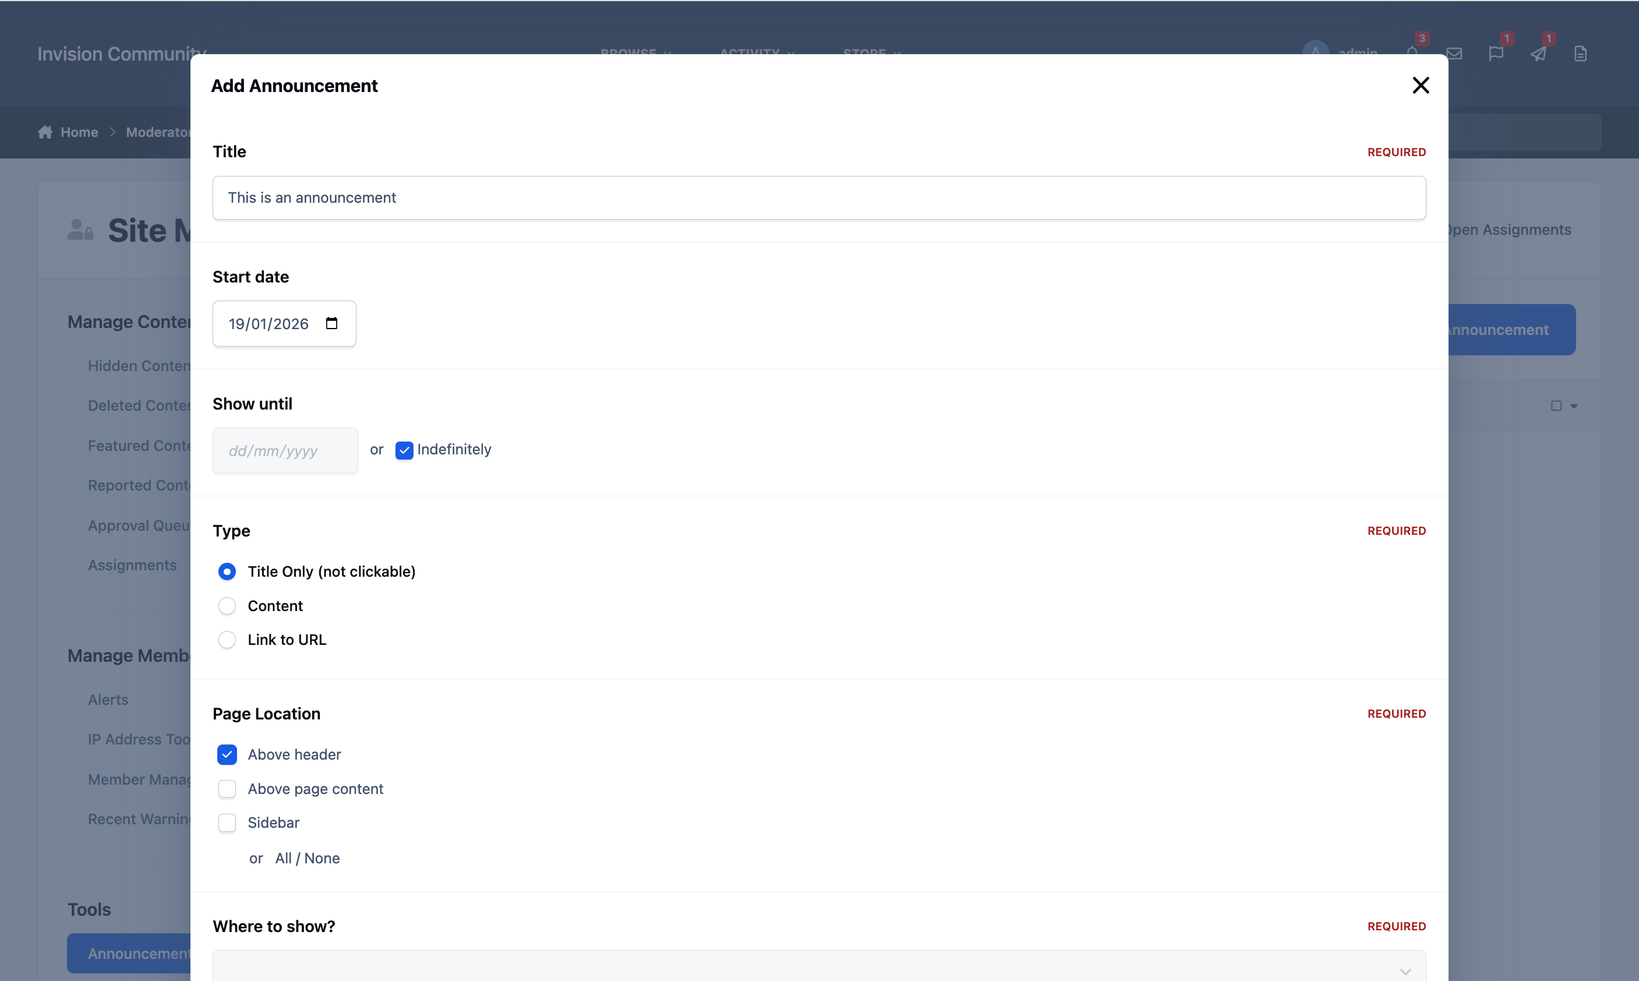Select All page locations link
Viewport: 1639px width, 981px height.
coord(283,858)
